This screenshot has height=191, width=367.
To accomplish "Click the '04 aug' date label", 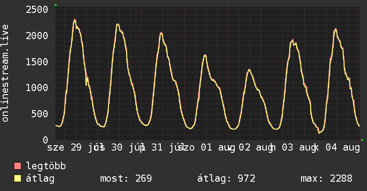I will (x=343, y=148).
